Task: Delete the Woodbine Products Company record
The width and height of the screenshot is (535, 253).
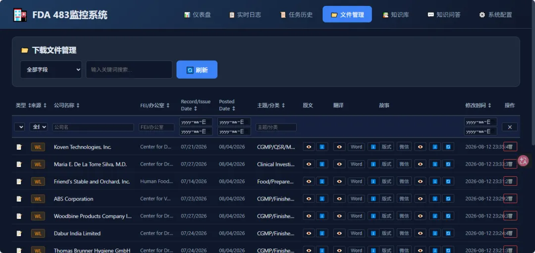Action: point(510,216)
